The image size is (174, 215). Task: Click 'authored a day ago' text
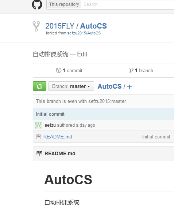point(76,125)
